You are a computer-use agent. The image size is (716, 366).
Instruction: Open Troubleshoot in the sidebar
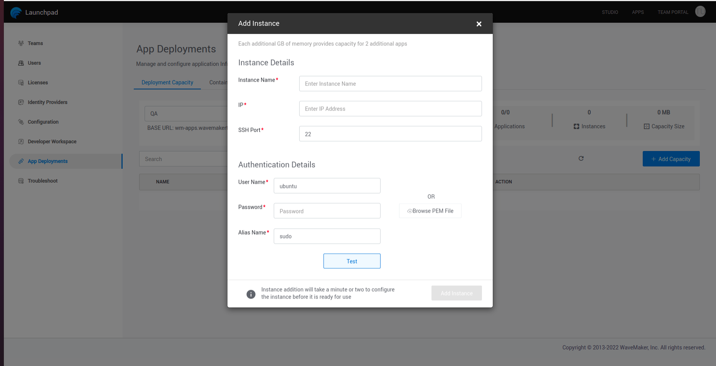pyautogui.click(x=42, y=181)
